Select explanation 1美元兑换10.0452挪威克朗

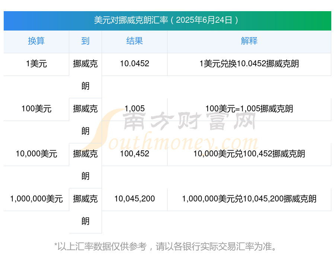point(249,64)
